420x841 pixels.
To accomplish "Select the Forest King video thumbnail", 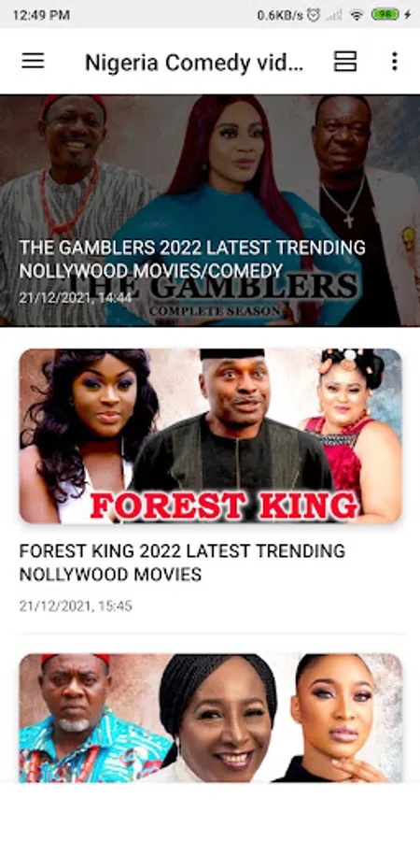I will click(x=211, y=436).
